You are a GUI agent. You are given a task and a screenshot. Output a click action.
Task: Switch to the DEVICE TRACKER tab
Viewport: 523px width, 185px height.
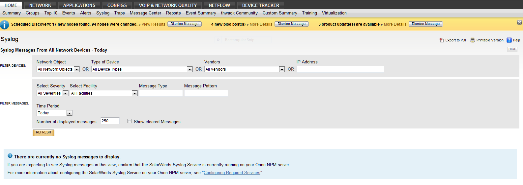coord(261,5)
